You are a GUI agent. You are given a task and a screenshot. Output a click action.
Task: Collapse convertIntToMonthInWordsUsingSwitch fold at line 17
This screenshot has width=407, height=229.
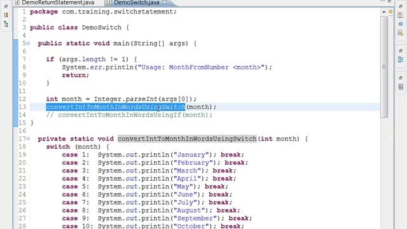pyautogui.click(x=28, y=139)
